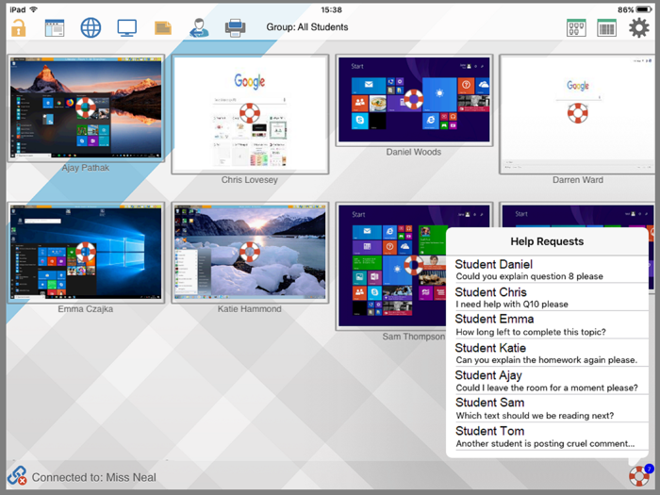The image size is (660, 495).
Task: Click lifebuoy on Daniel Woods thumbnail
Action: (x=414, y=99)
